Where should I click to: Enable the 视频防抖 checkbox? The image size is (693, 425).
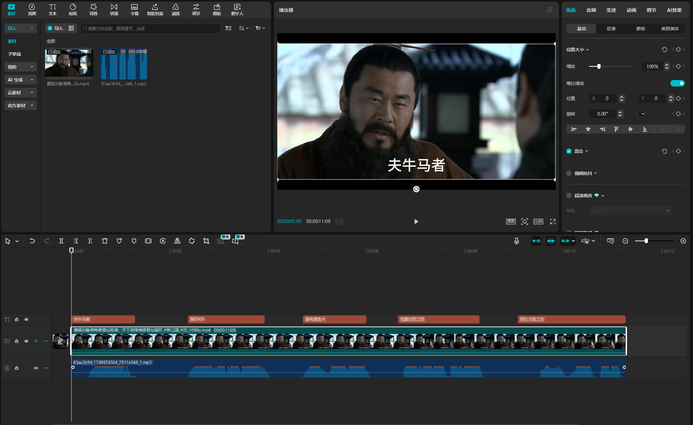569,173
